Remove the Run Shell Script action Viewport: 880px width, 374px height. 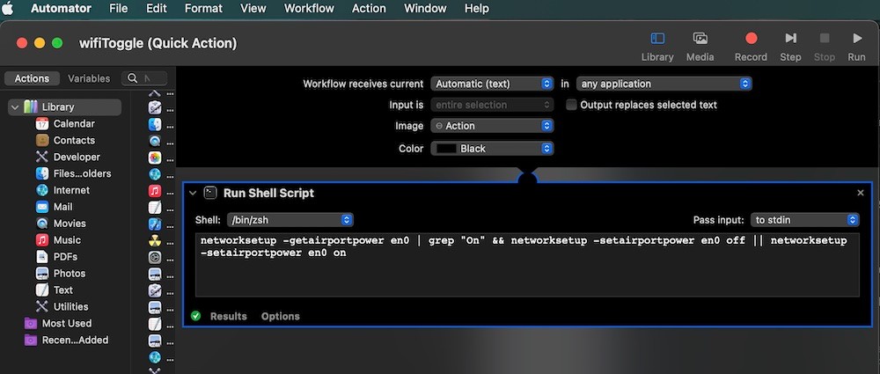(x=861, y=193)
